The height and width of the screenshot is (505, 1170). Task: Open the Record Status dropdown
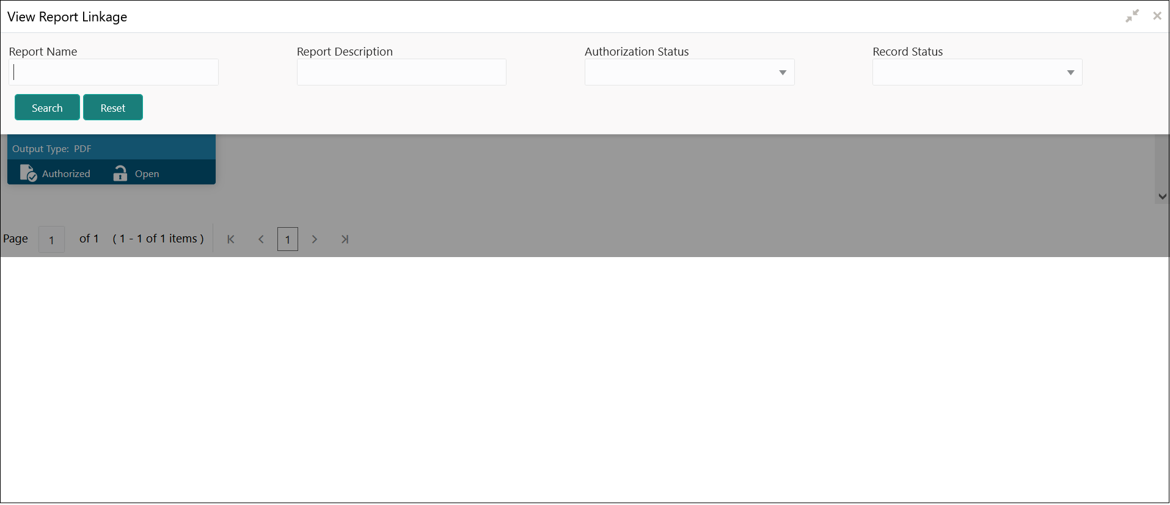[x=977, y=72]
